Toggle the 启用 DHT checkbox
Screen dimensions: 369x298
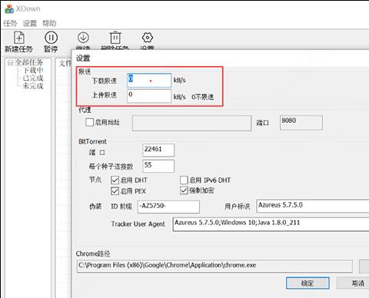(115, 180)
